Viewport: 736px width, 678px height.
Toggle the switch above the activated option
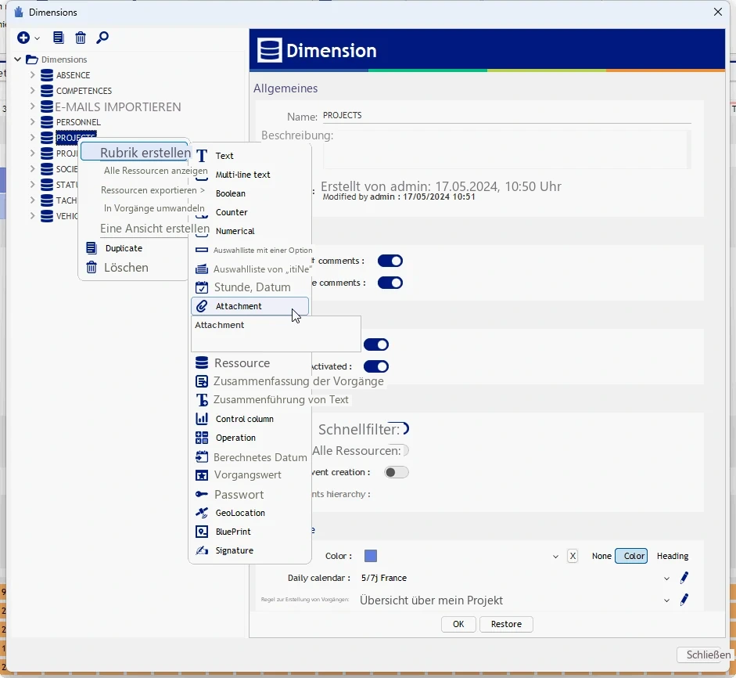(x=376, y=344)
